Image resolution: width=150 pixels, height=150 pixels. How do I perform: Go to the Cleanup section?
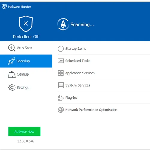[26, 74]
